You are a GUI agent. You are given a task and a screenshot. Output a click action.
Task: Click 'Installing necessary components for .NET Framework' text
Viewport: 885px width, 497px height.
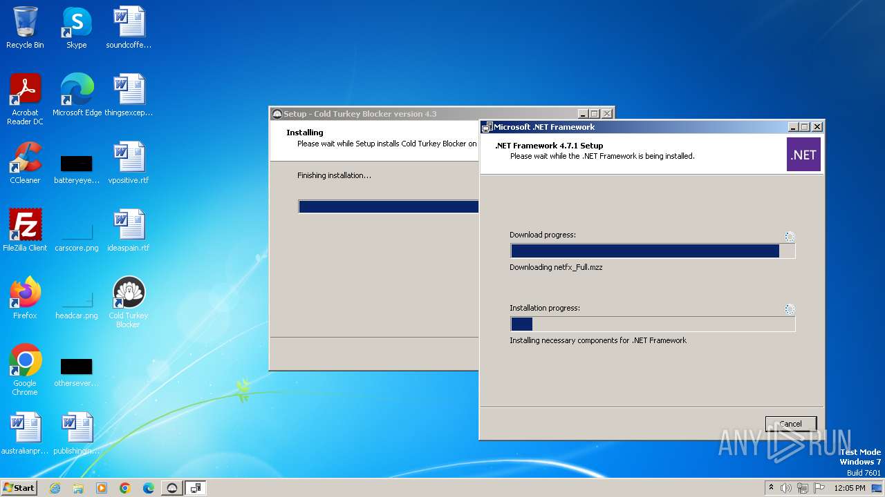coord(598,340)
